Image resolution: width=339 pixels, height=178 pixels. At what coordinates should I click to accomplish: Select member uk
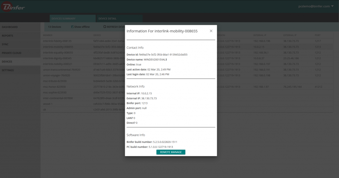44,110
